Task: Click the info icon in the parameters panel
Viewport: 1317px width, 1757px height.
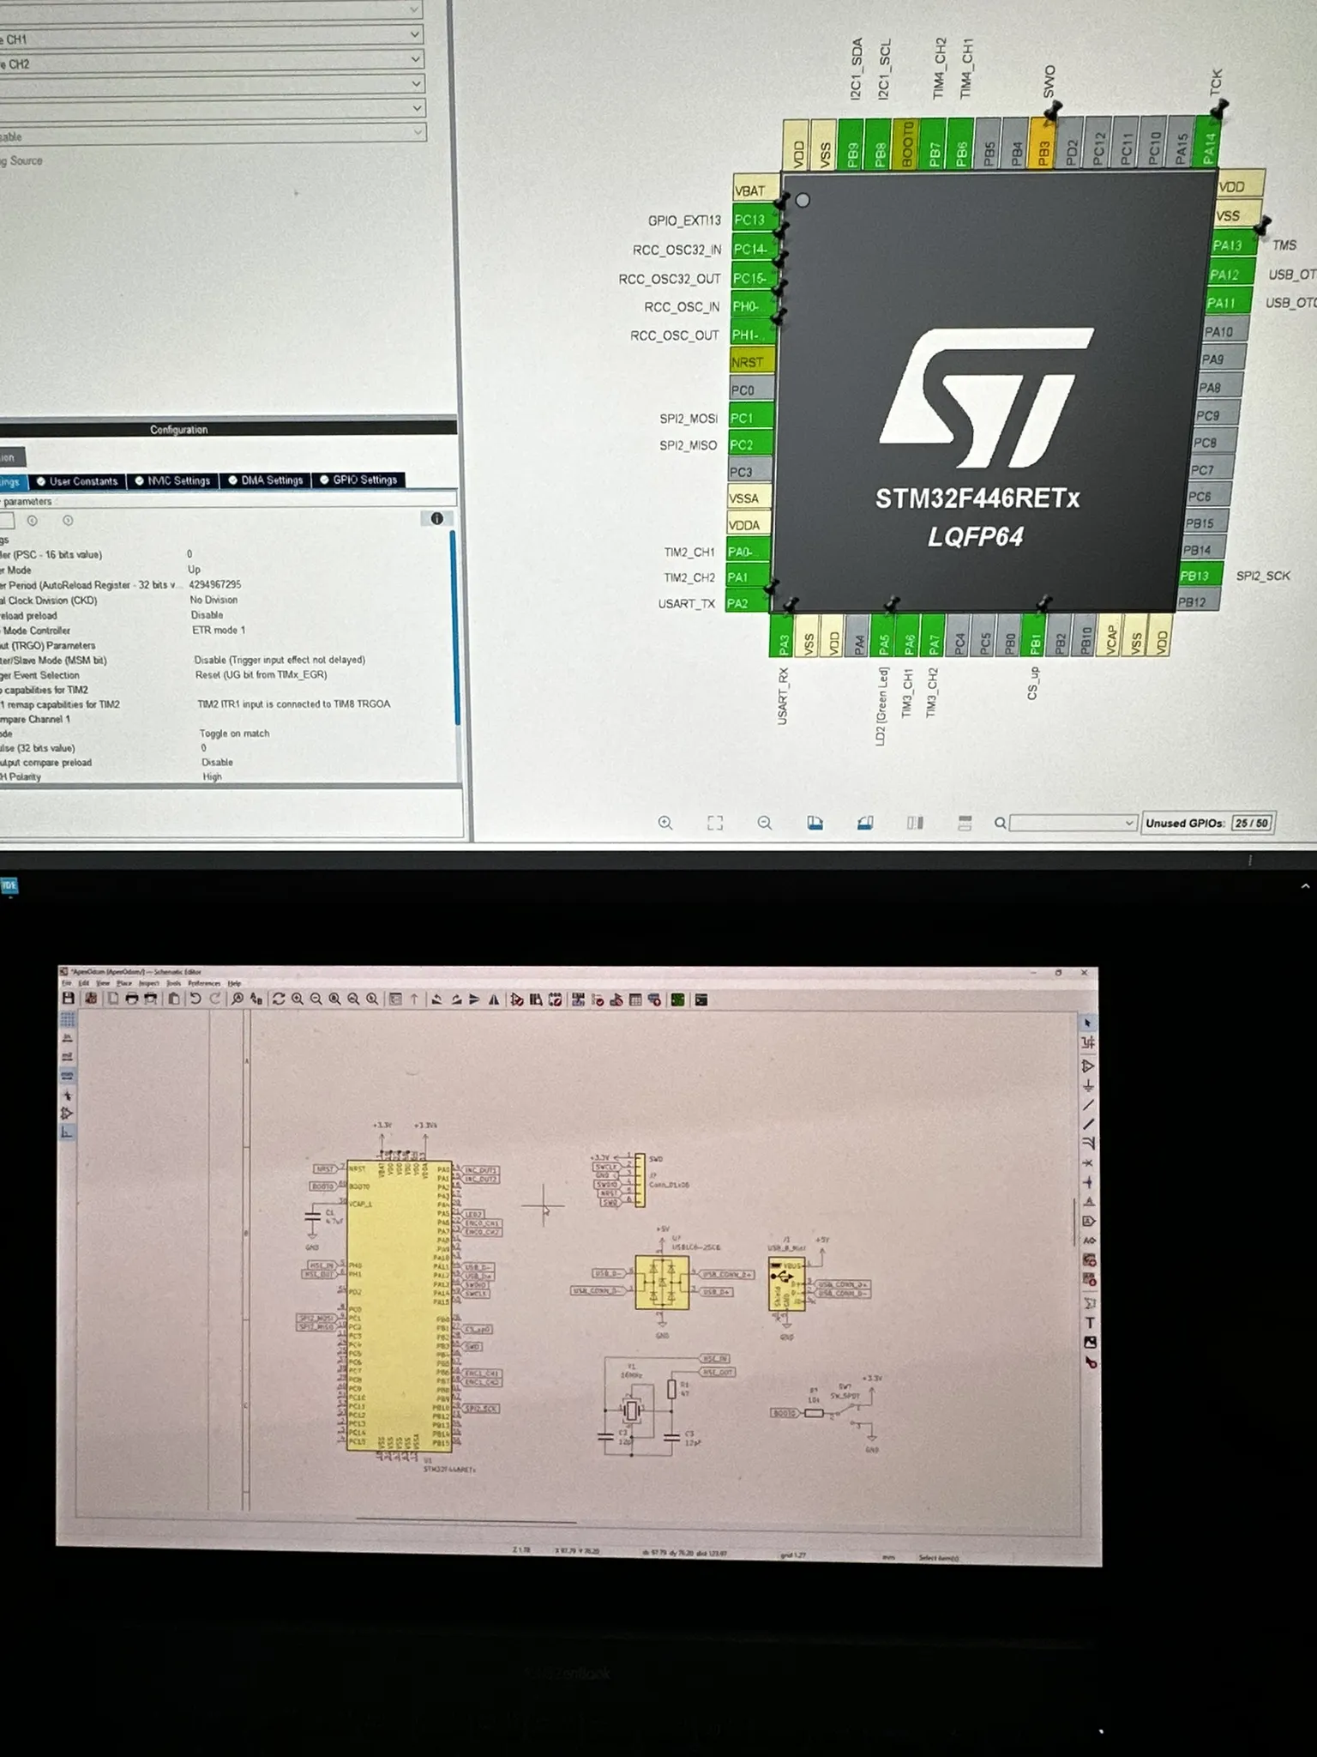Action: pos(436,518)
